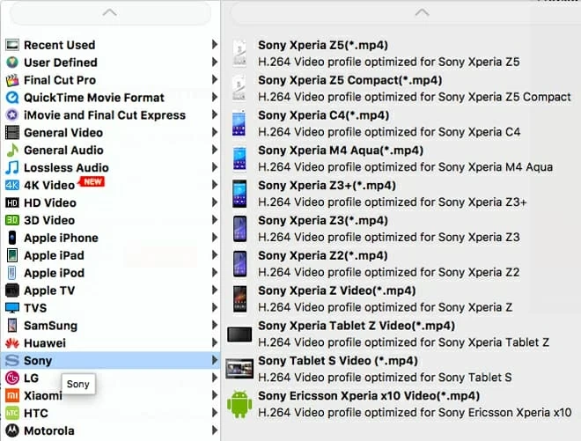581x441 pixels.
Task: Select the General Audio category
Action: 63,150
